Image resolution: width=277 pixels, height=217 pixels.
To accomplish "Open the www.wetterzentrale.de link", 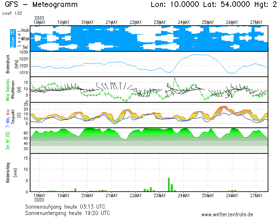I will (227, 215).
